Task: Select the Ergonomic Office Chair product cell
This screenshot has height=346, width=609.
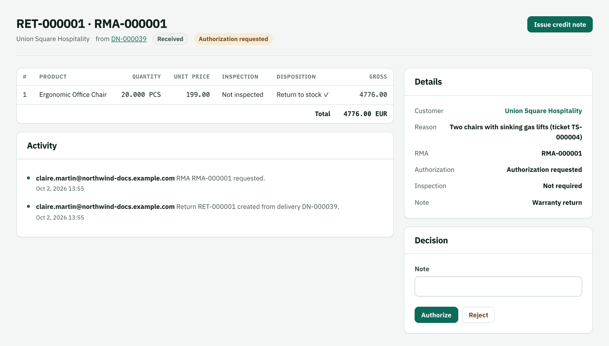Action: coord(73,95)
